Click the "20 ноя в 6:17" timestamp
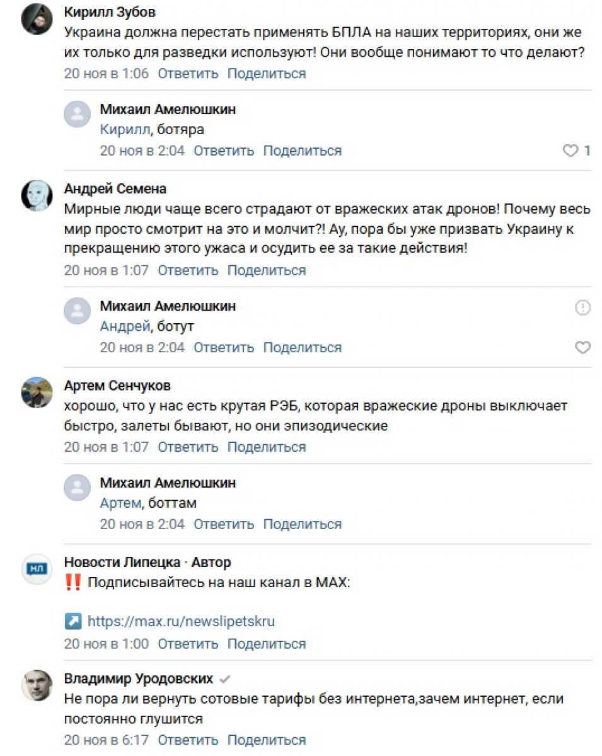 tap(107, 740)
